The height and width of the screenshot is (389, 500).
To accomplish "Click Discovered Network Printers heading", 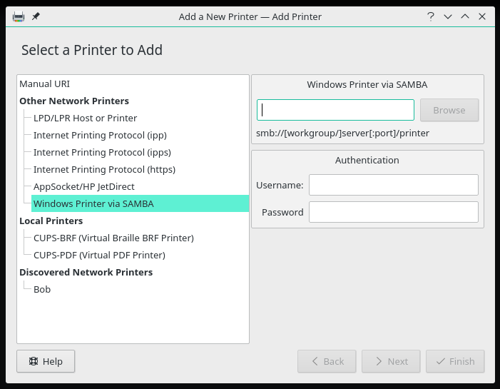I will point(86,272).
